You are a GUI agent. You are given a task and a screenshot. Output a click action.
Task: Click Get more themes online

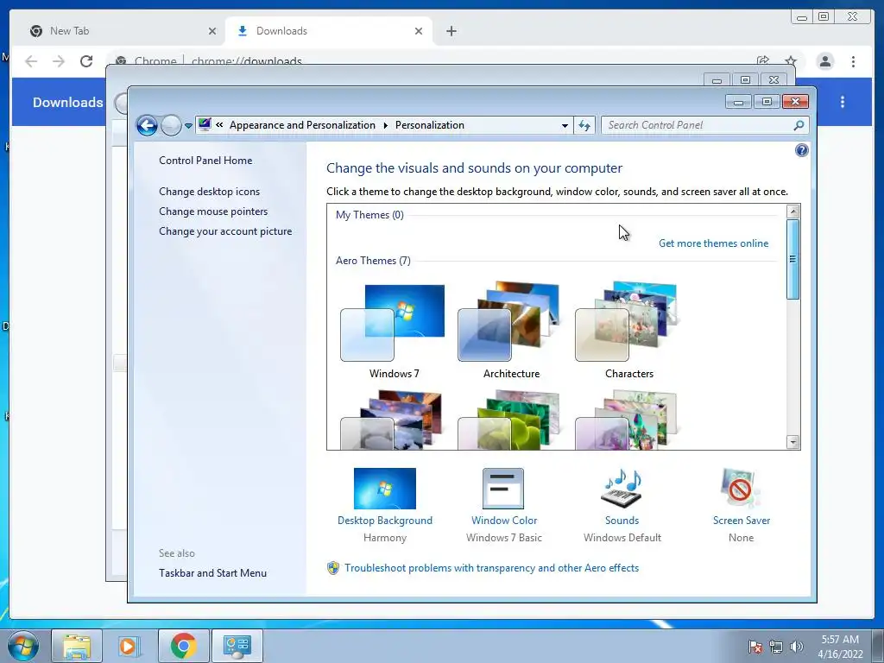point(713,243)
